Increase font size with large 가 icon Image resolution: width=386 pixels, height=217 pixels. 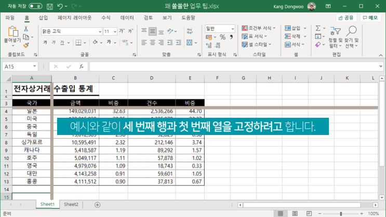tap(122, 31)
